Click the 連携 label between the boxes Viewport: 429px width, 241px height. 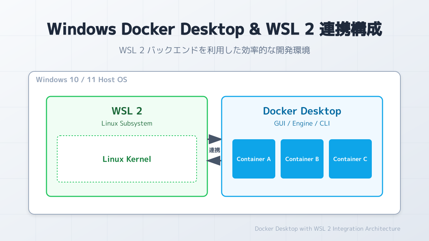click(214, 150)
